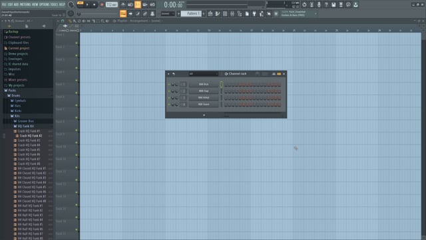The height and width of the screenshot is (240, 426).
Task: Add a channel with plus button
Action: click(x=204, y=115)
